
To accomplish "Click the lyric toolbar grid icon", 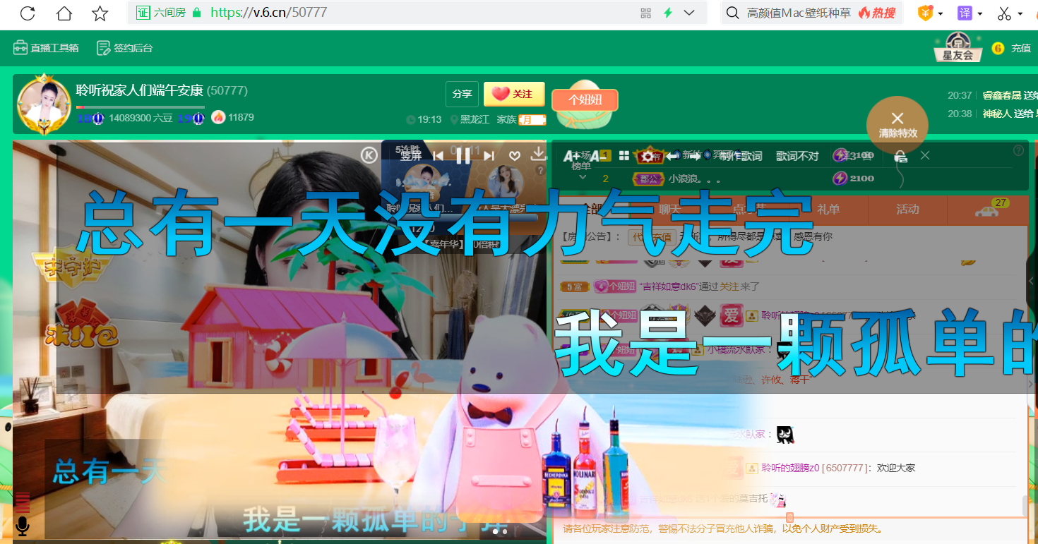I will [624, 156].
